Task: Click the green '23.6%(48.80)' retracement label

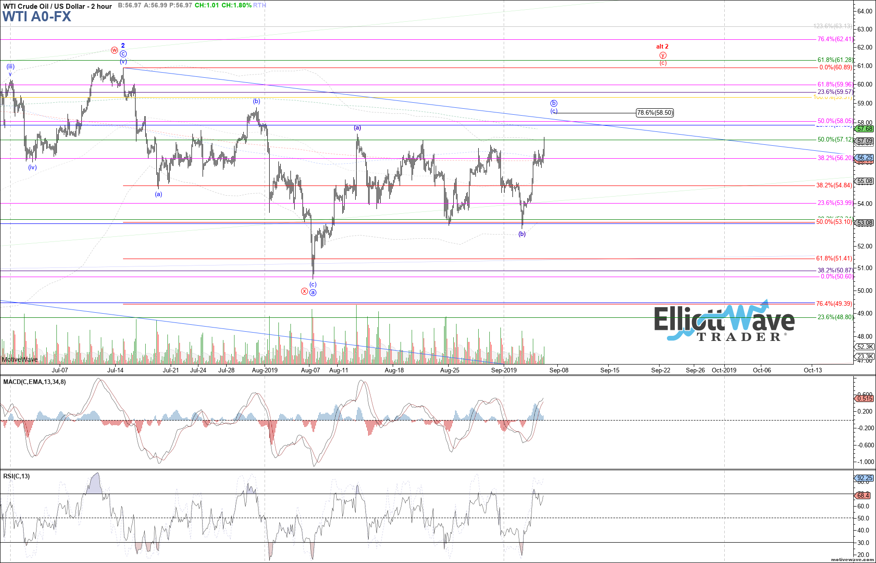Action: (x=835, y=317)
